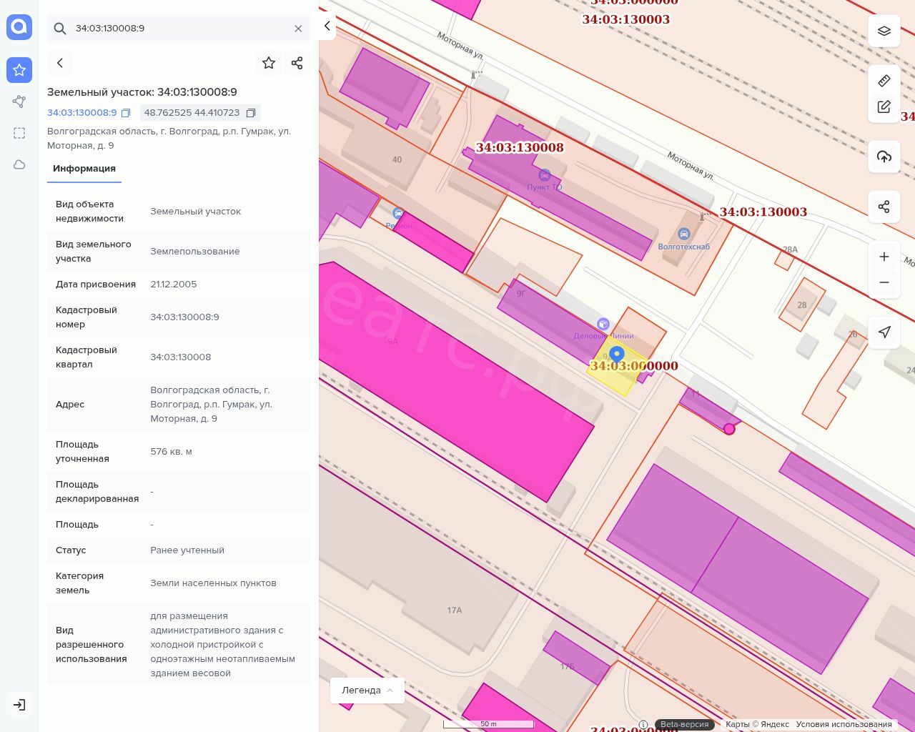Zoom in on the map
The height and width of the screenshot is (732, 915).
pyautogui.click(x=884, y=257)
